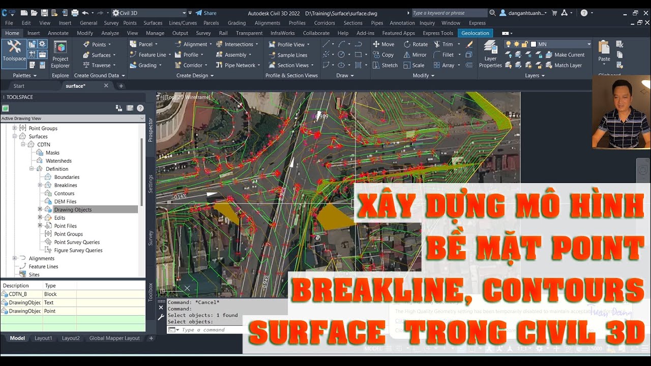Click the search magnifier icon
651x366 pixels.
492,13
